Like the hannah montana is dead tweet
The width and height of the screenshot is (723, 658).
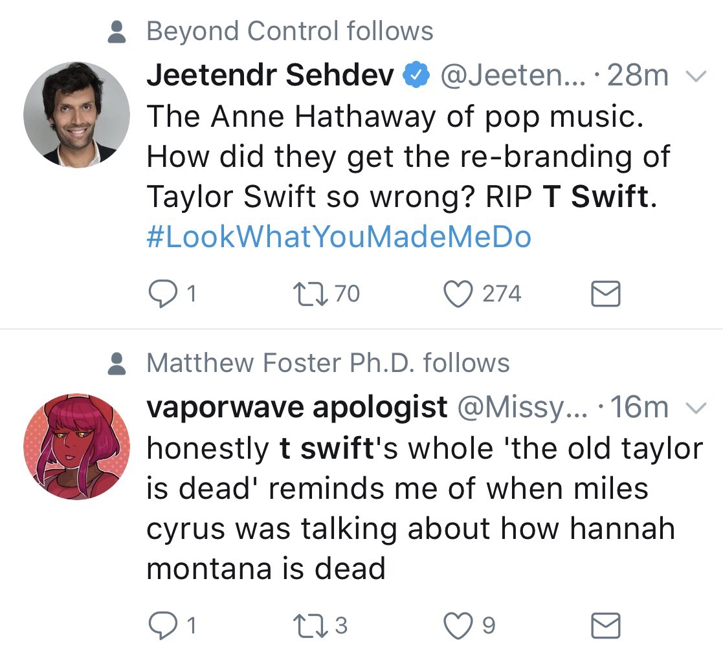(460, 625)
